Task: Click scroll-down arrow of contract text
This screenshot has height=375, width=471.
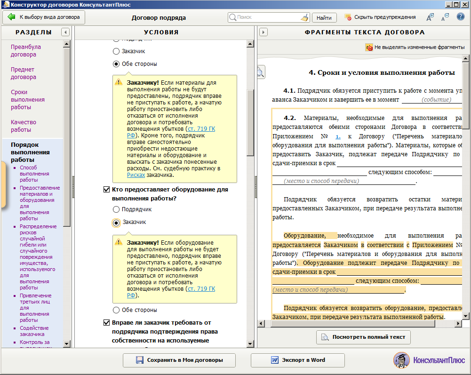Action: point(466,316)
